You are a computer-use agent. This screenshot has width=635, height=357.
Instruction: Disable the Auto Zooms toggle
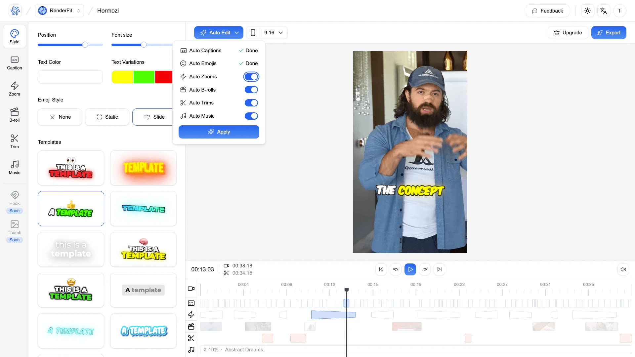(251, 77)
